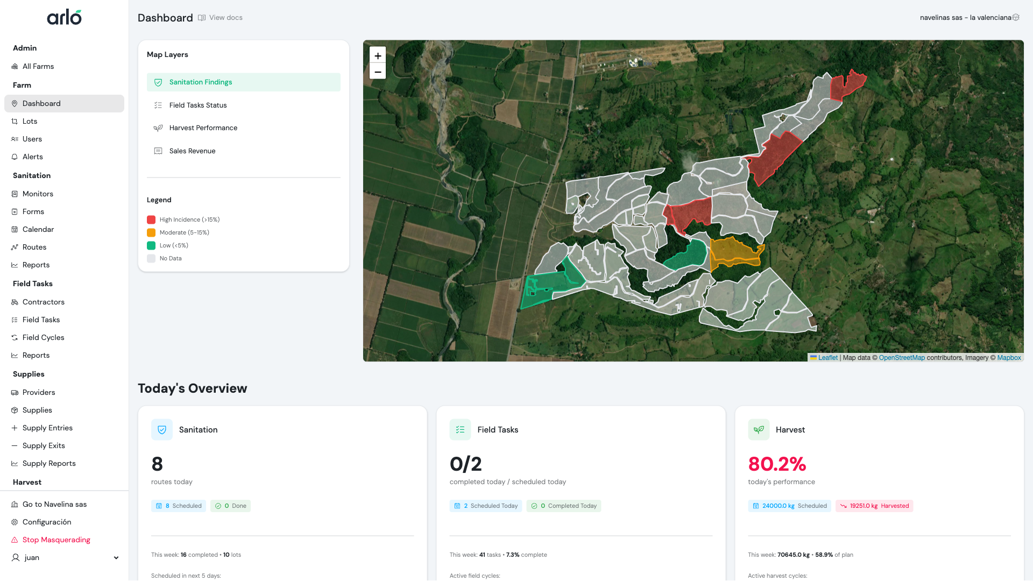Enable the Field Tasks Status map layer
The width and height of the screenshot is (1033, 581).
(x=197, y=105)
